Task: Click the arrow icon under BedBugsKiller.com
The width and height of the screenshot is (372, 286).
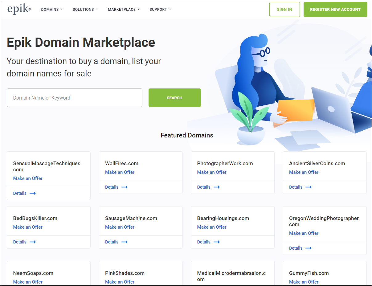Action: [x=33, y=242]
